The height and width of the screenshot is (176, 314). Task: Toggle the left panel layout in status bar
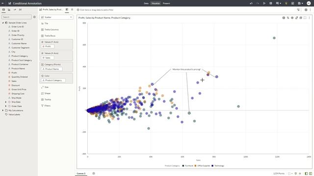(x=306, y=174)
